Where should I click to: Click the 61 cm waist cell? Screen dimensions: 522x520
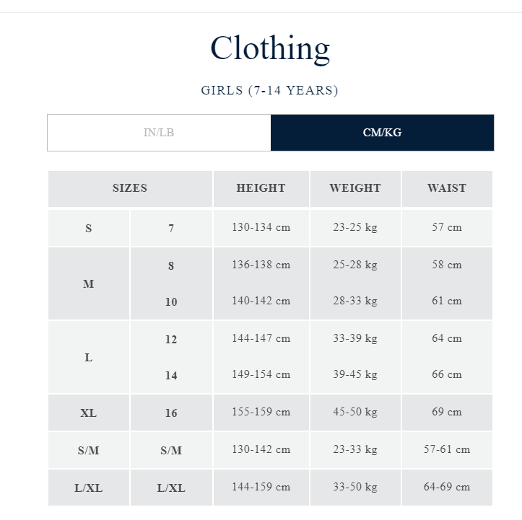point(447,301)
